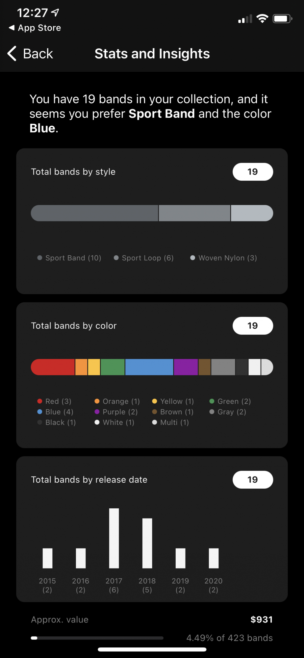Screen dimensions: 304x658
Task: Select the Sport Band segment of style bar
Action: (x=94, y=213)
